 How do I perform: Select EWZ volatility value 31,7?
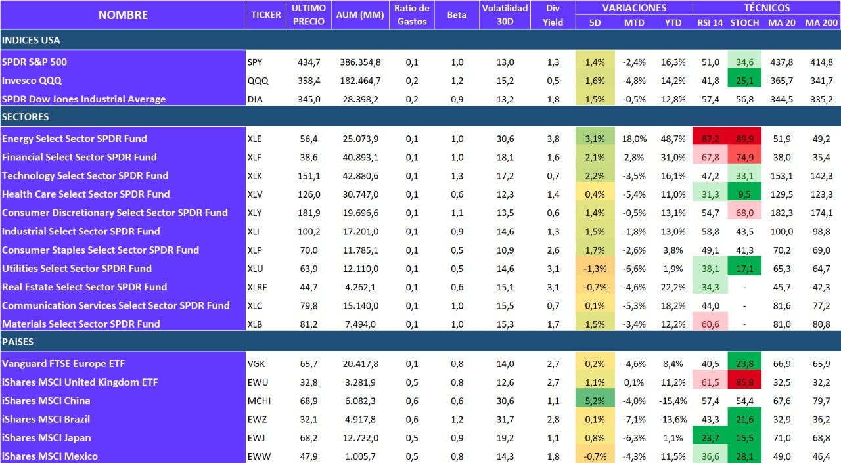[x=505, y=418]
